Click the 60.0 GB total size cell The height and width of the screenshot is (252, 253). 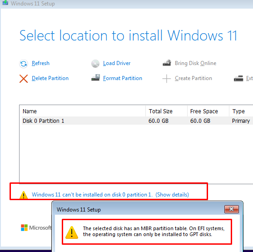pyautogui.click(x=159, y=121)
